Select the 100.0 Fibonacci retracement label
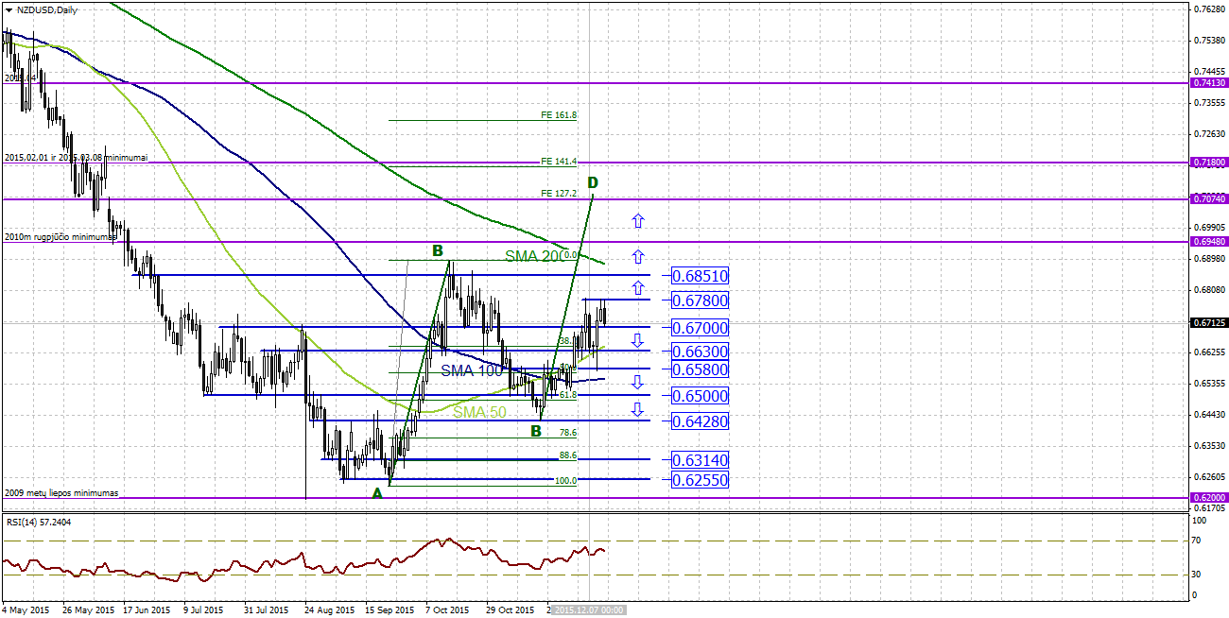The height and width of the screenshot is (618, 1229). pyautogui.click(x=565, y=480)
